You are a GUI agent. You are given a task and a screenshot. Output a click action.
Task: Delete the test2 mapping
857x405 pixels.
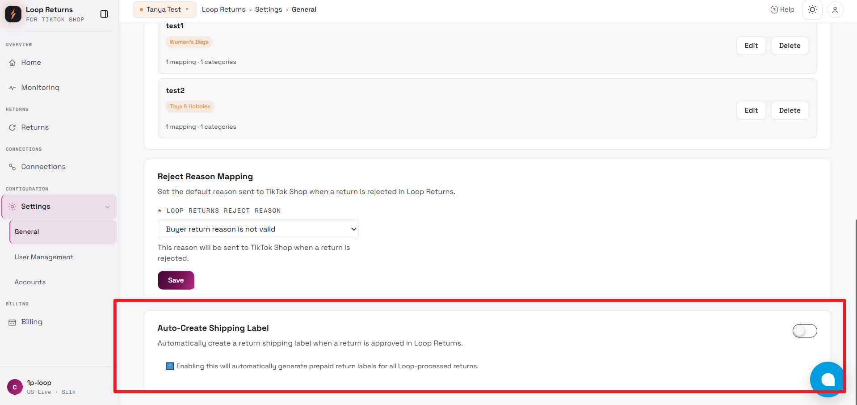tap(790, 110)
